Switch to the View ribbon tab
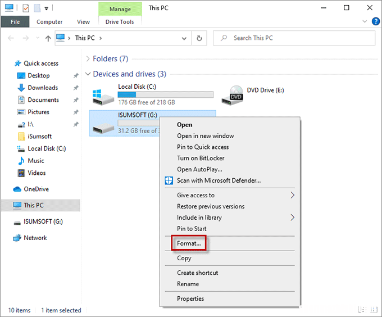 (x=83, y=22)
